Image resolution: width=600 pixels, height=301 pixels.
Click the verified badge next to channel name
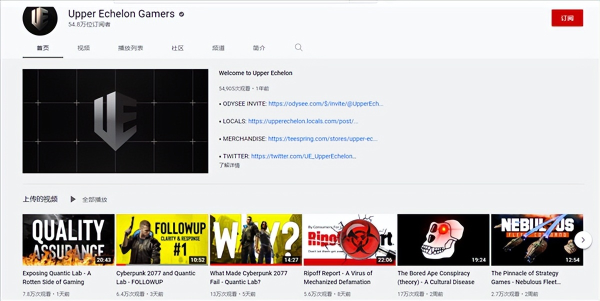[x=181, y=14]
